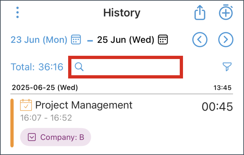Open calendar picker beside 23 Jun (Mon)
This screenshot has width=244, height=155.
click(x=76, y=40)
